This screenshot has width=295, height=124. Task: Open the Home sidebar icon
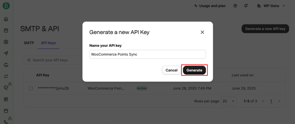tap(6, 19)
